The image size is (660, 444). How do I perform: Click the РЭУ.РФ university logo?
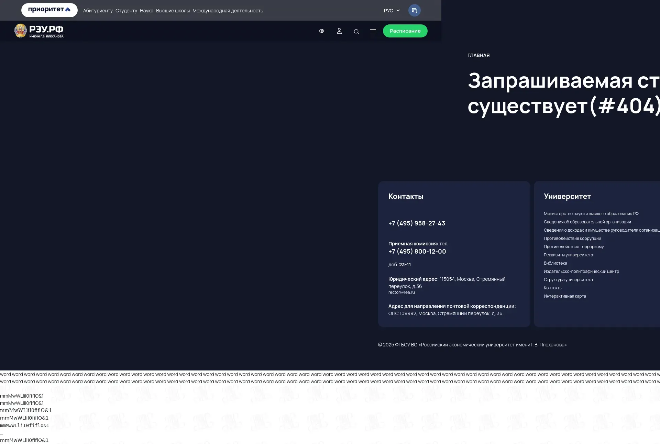(x=39, y=31)
